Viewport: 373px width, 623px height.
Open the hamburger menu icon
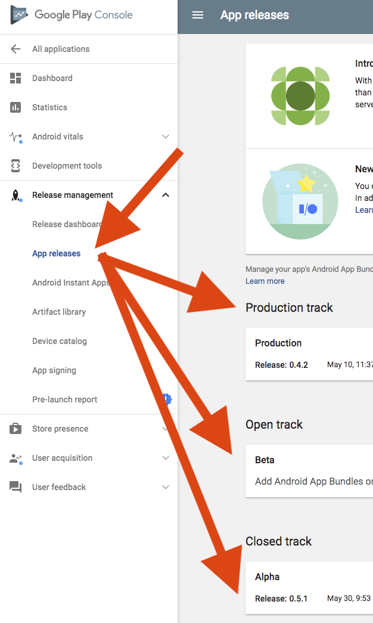point(198,15)
